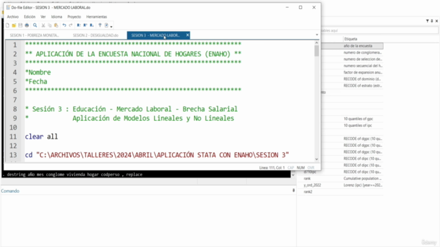
Task: Click the CAP status bar indicator
Action: click(290, 167)
